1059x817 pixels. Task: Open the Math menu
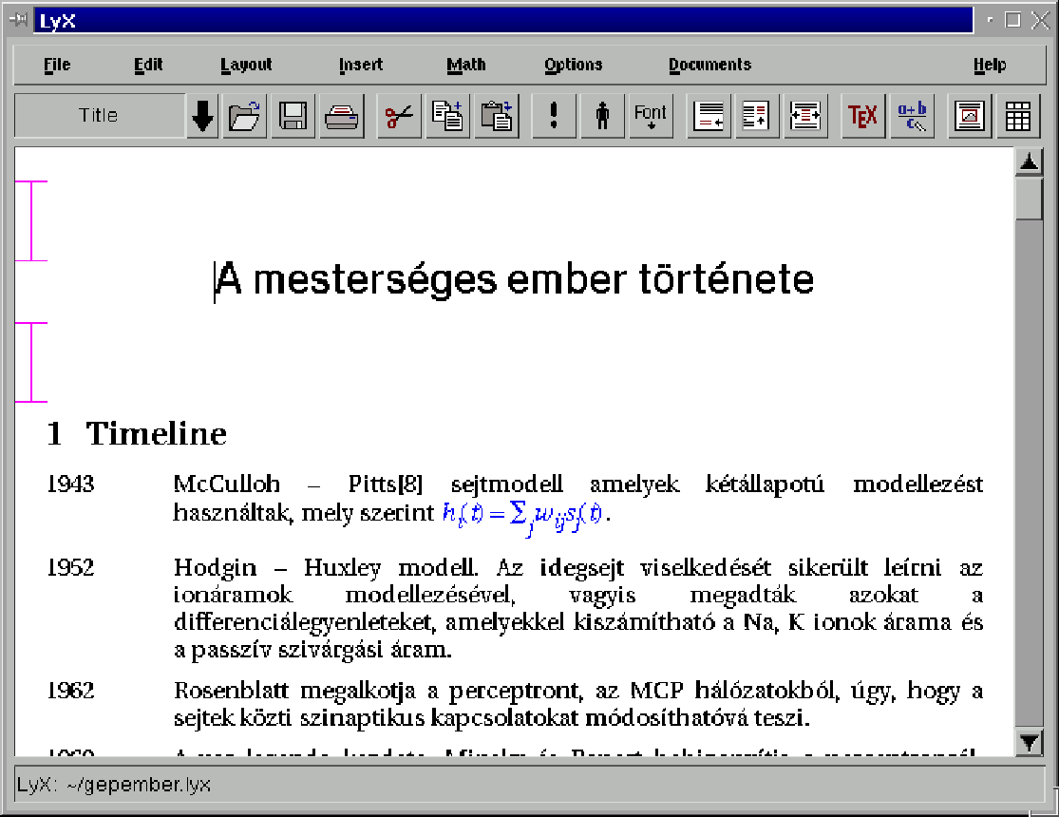pos(465,65)
